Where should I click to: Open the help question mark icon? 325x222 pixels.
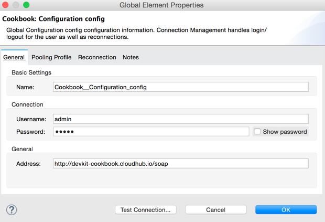pyautogui.click(x=12, y=209)
